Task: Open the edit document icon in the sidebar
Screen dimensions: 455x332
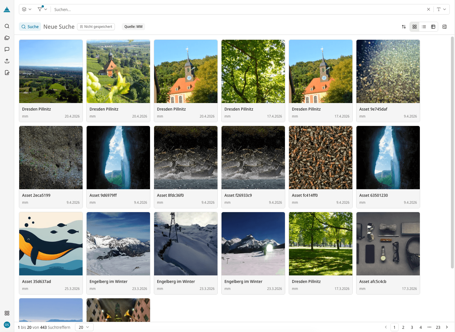Action: [x=7, y=73]
